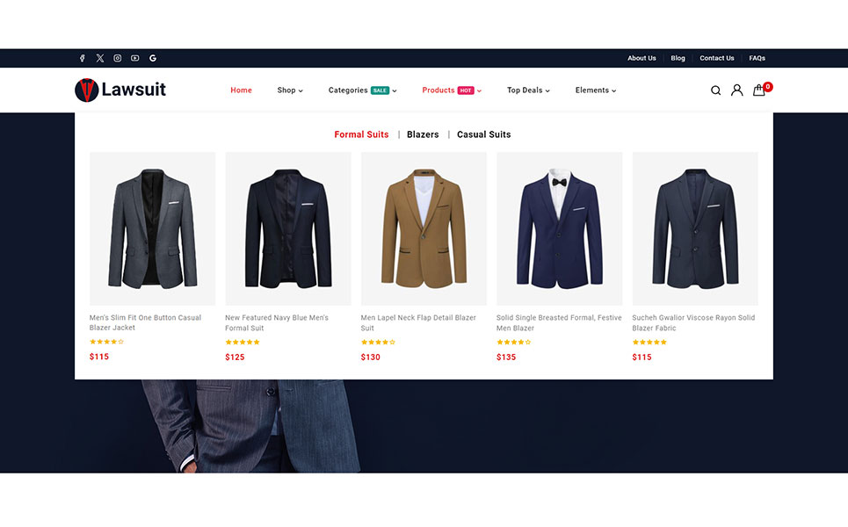
Task: Visit the FAQs link
Action: click(x=757, y=58)
